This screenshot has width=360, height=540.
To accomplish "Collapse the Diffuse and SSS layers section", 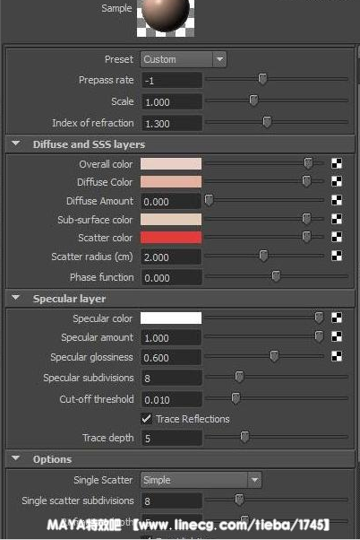I will (16, 144).
